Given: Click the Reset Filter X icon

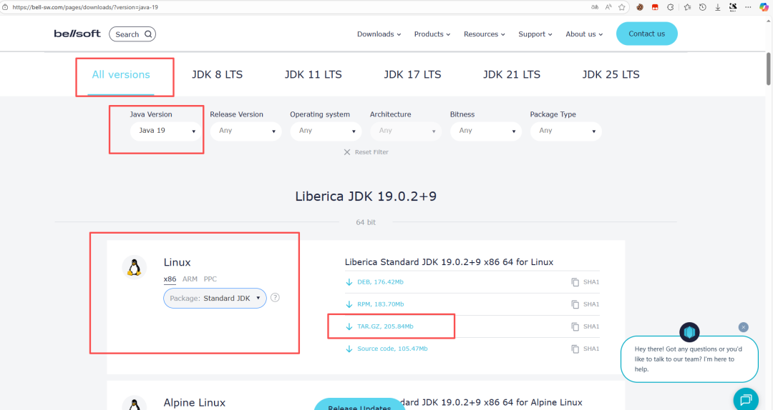Looking at the screenshot, I should click(x=347, y=152).
